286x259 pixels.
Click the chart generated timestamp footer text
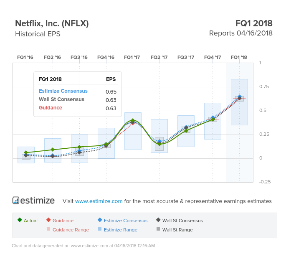point(83,246)
